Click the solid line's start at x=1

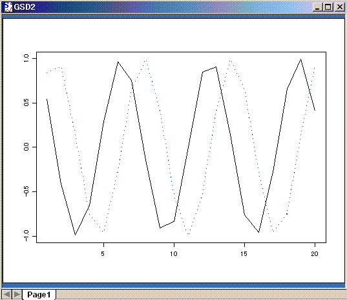pos(47,99)
